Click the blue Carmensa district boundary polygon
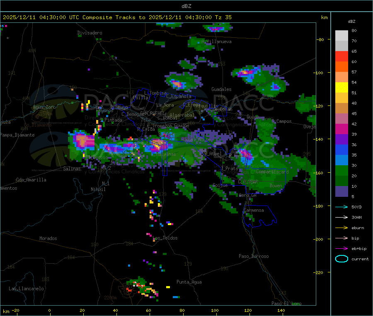The height and width of the screenshot is (316, 373). [259, 216]
